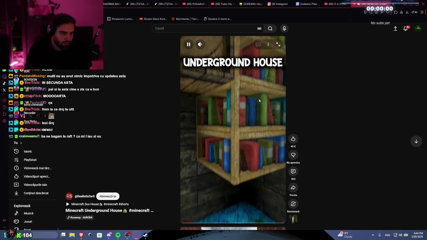Open the 9°C Cloudy weather widget

pyautogui.click(x=345, y=235)
